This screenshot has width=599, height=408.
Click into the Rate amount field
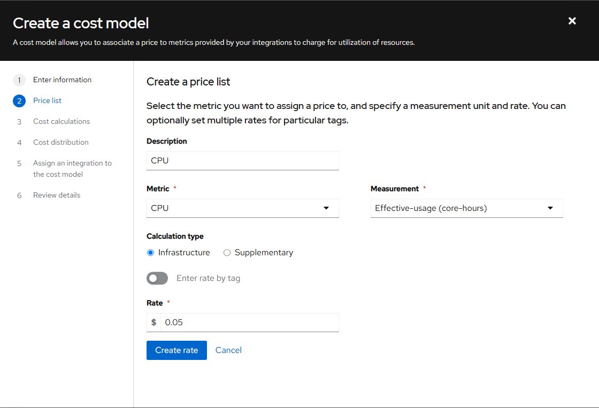(x=250, y=323)
